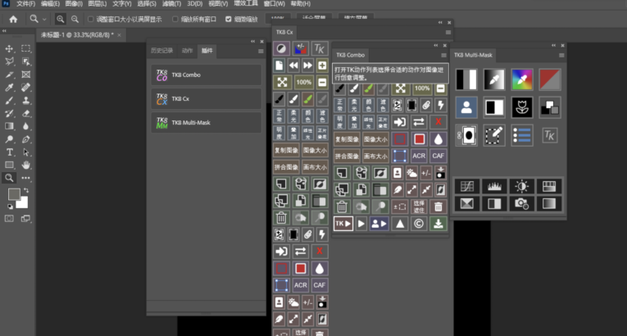627x336 pixels.
Task: Click gradient luminosity eyedropper icon in Multi-Mask
Action: point(494,79)
